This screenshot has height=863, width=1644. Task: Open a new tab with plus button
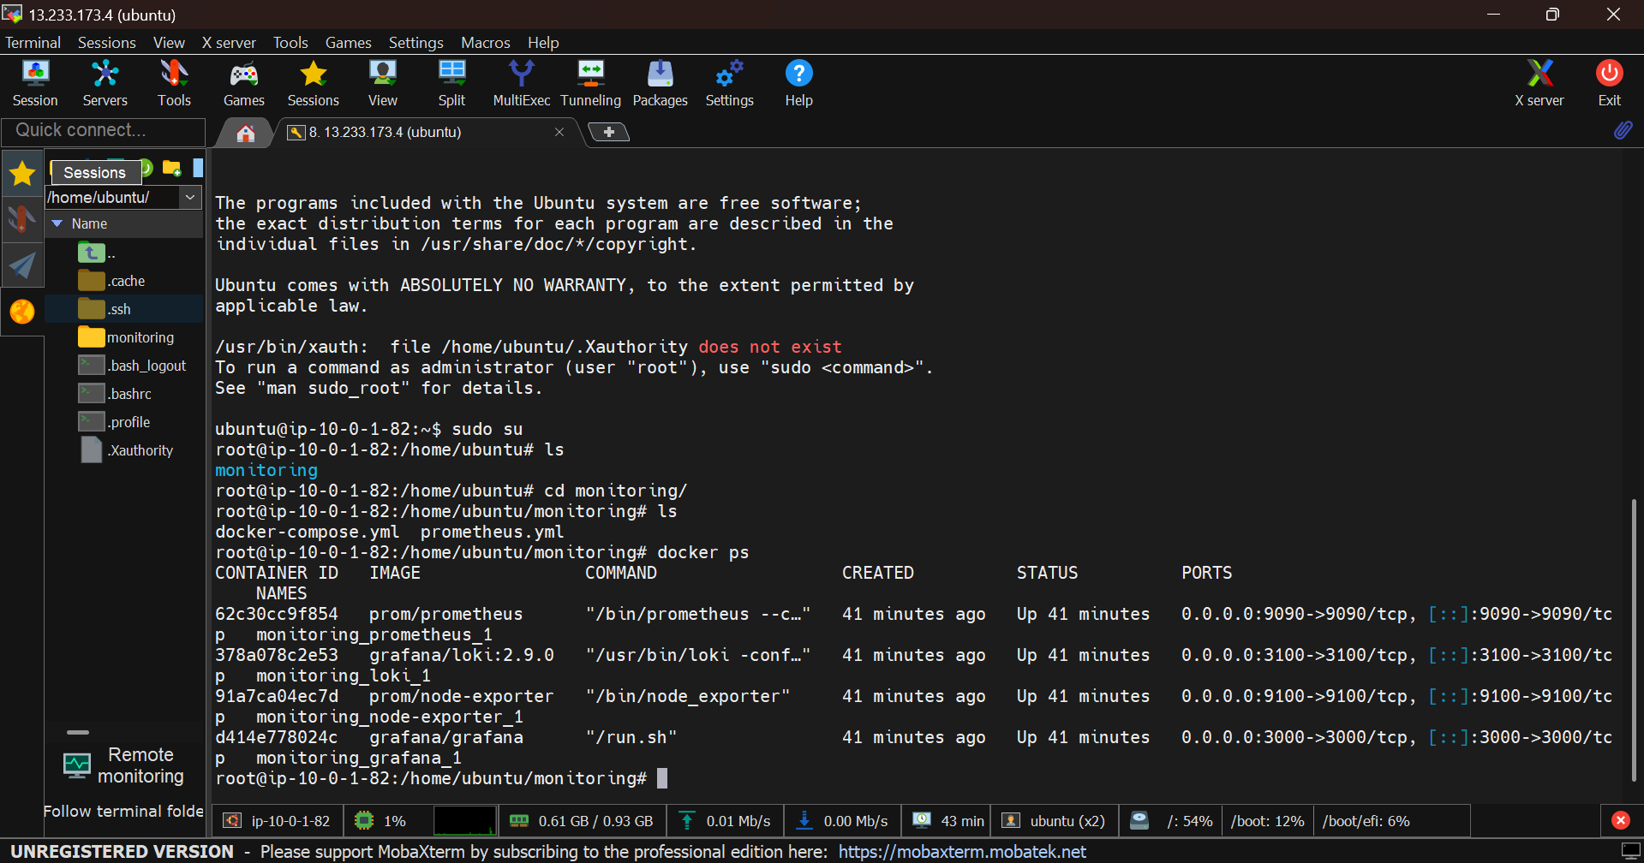pos(609,132)
